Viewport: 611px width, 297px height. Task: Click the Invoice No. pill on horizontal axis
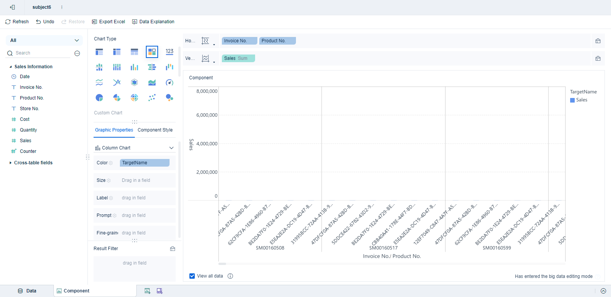click(x=239, y=41)
